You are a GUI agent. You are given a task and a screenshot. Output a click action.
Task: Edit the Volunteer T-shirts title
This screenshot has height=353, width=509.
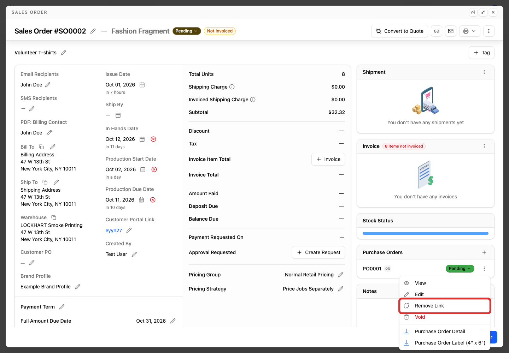click(x=64, y=53)
